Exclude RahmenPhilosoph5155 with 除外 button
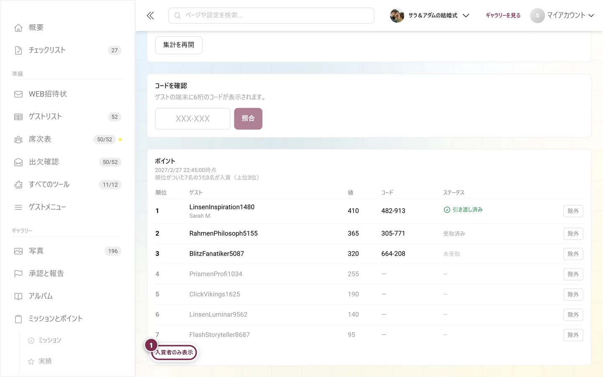 573,234
